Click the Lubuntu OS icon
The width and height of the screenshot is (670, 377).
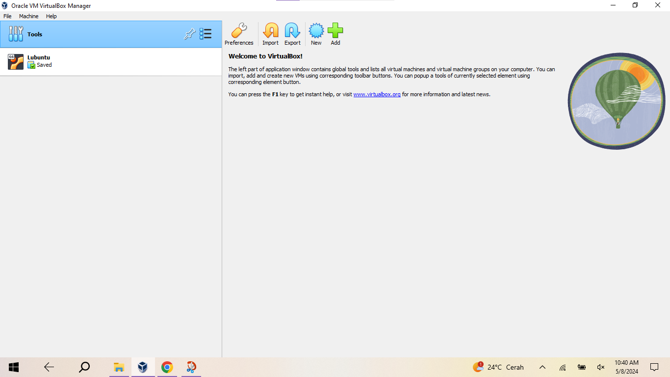click(16, 62)
